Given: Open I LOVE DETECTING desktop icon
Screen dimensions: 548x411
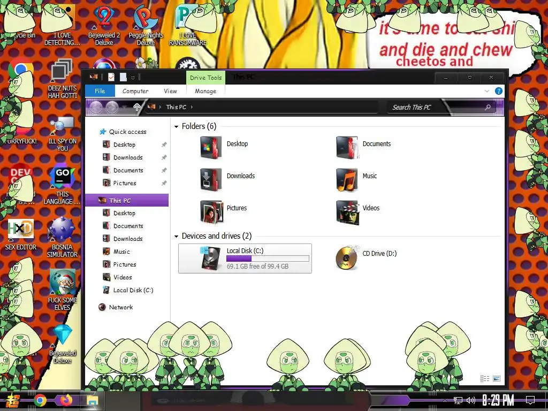Looking at the screenshot, I should tap(62, 26).
